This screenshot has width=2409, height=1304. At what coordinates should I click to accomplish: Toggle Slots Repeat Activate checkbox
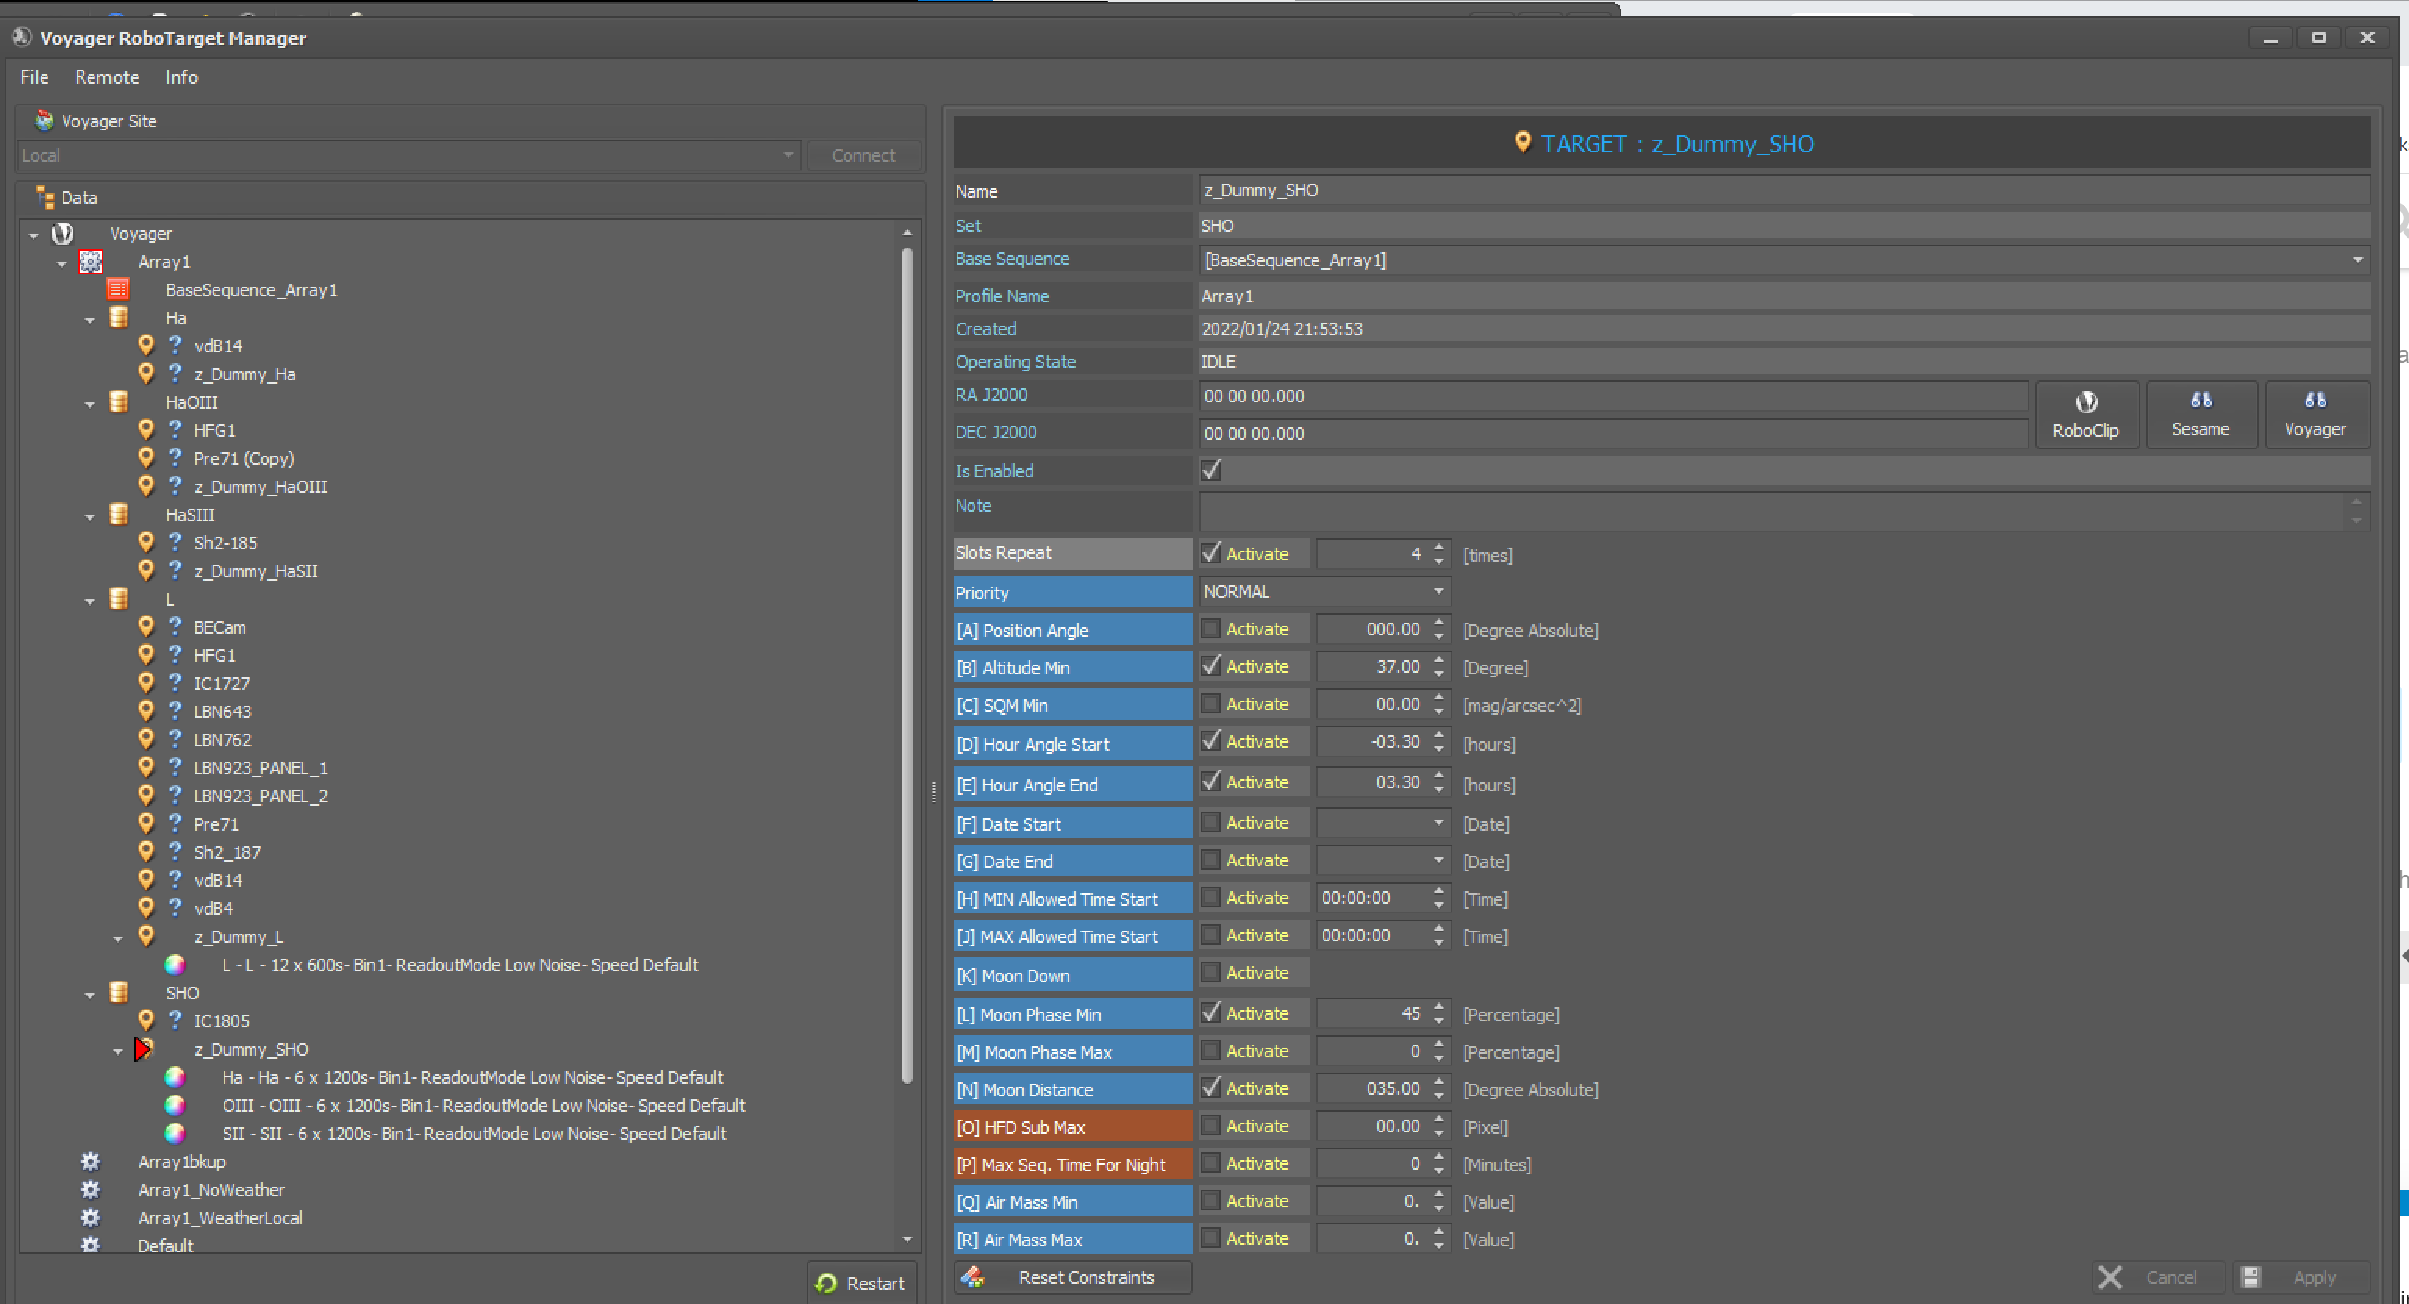coord(1211,552)
